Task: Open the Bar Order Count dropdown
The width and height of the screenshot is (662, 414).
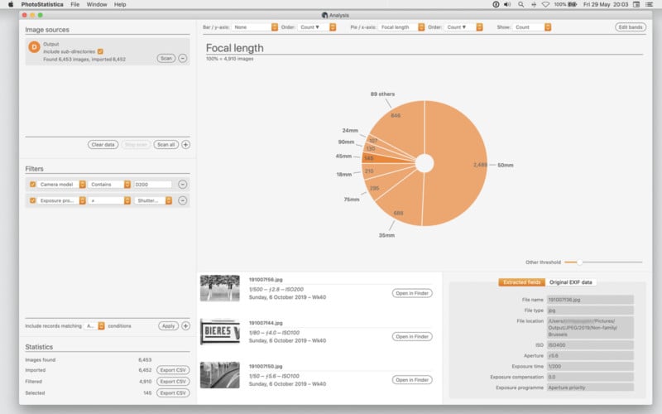Action: pyautogui.click(x=317, y=27)
